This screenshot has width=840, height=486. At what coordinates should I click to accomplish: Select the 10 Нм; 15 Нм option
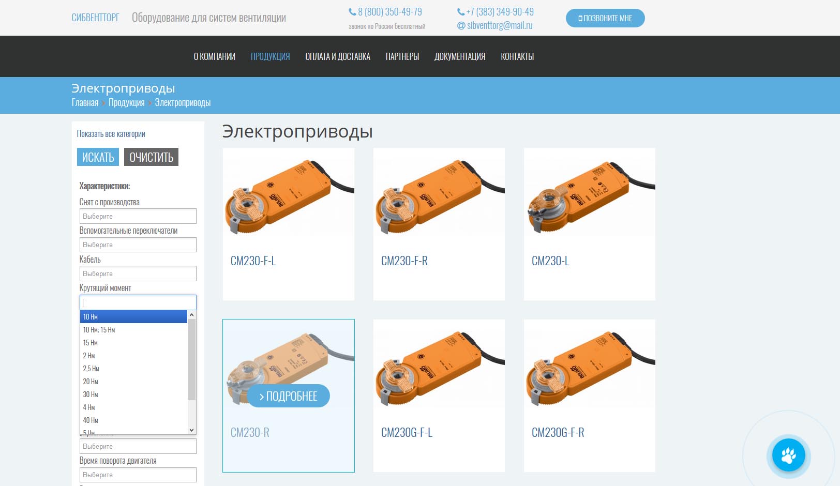(x=133, y=329)
